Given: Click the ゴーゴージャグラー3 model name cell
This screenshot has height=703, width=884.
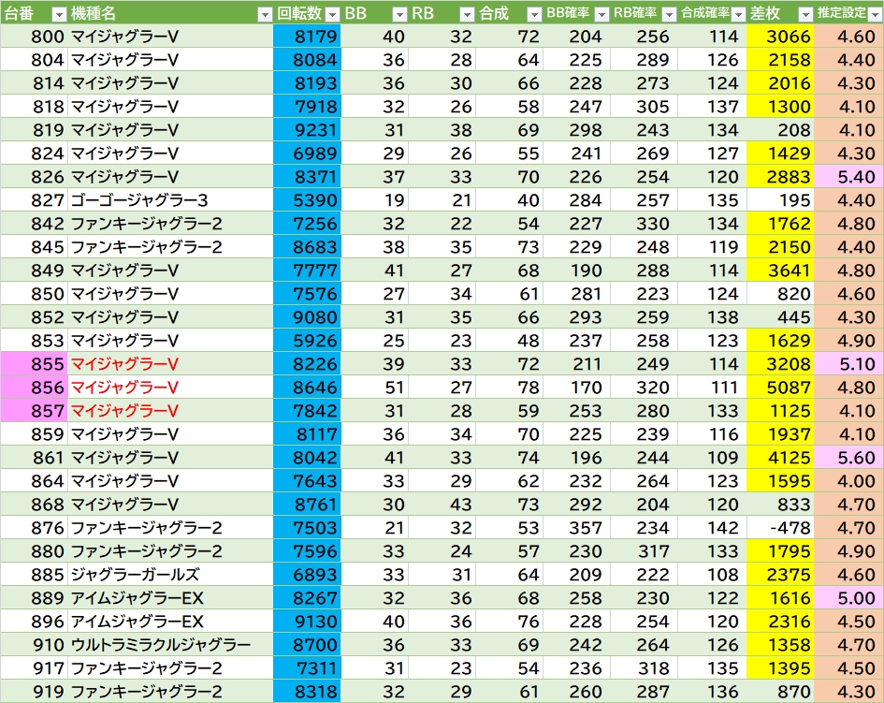Looking at the screenshot, I should click(x=170, y=199).
